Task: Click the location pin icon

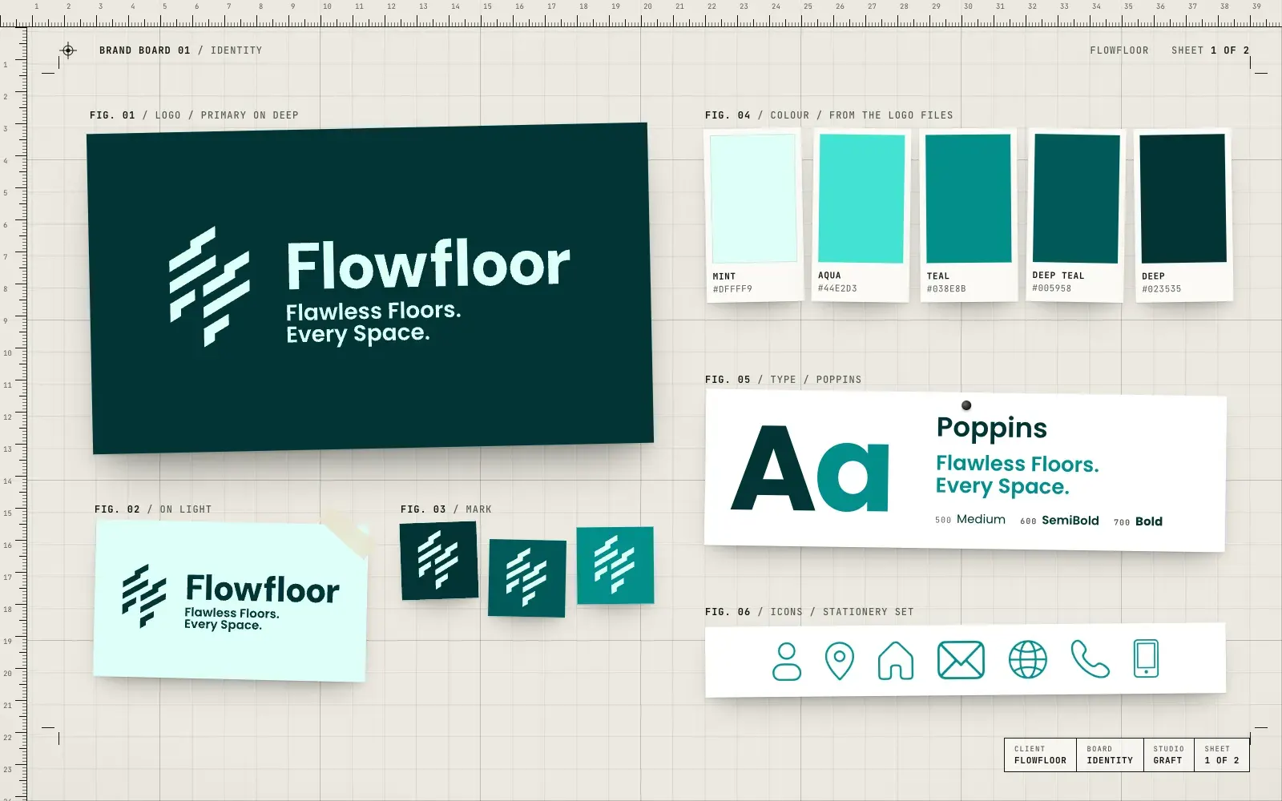Action: click(x=839, y=661)
